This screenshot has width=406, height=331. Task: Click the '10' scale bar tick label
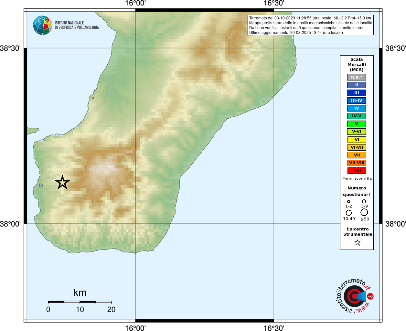pyautogui.click(x=80, y=310)
